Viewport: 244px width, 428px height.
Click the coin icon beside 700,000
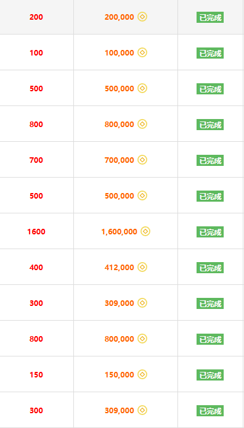[142, 160]
